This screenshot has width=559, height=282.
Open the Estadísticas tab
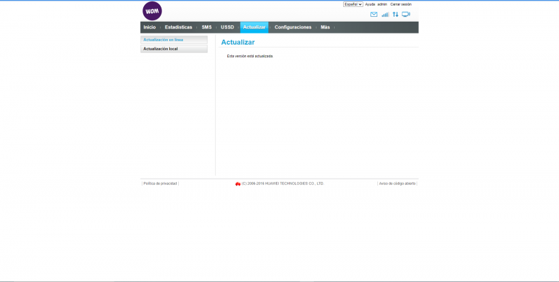click(178, 27)
